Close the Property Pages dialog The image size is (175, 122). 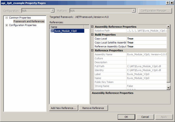point(171,3)
